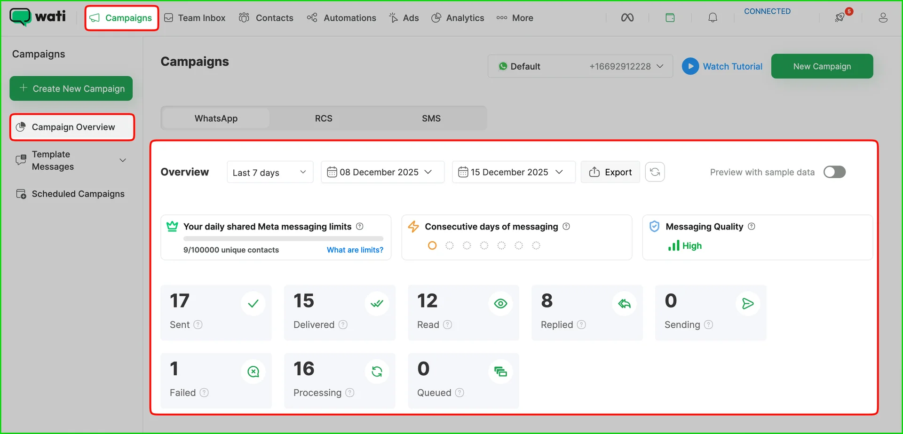The height and width of the screenshot is (434, 903).
Task: Click the Sent checkmark icon
Action: (253, 303)
